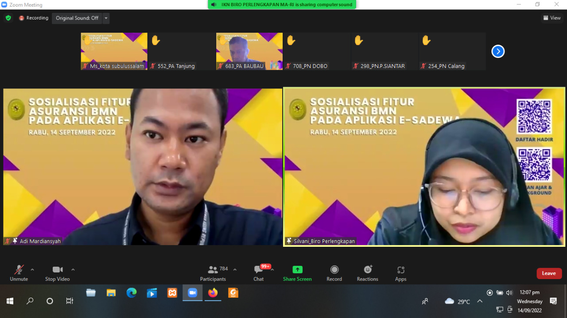Open the Original Sound dropdown arrow
567x318 pixels.
106,18
